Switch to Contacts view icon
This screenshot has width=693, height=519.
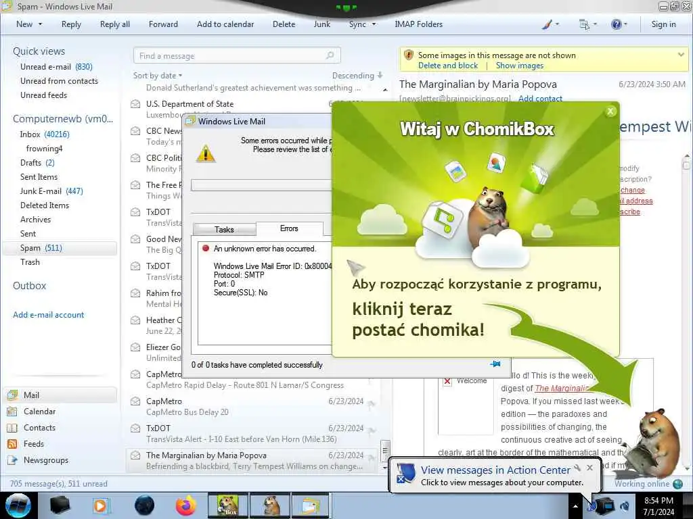point(12,428)
